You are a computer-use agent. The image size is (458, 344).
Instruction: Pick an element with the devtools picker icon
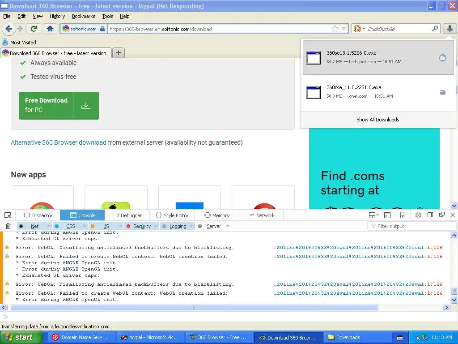[x=8, y=215]
